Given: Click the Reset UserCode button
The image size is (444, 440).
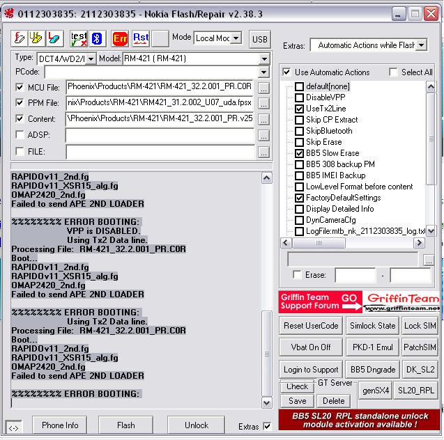Looking at the screenshot, I should coord(311,326).
